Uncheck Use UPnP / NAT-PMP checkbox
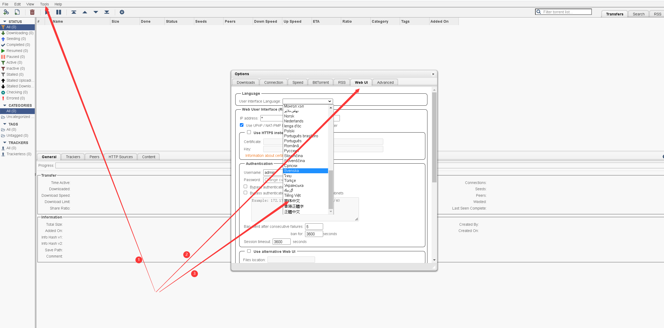The image size is (664, 328). [x=242, y=125]
